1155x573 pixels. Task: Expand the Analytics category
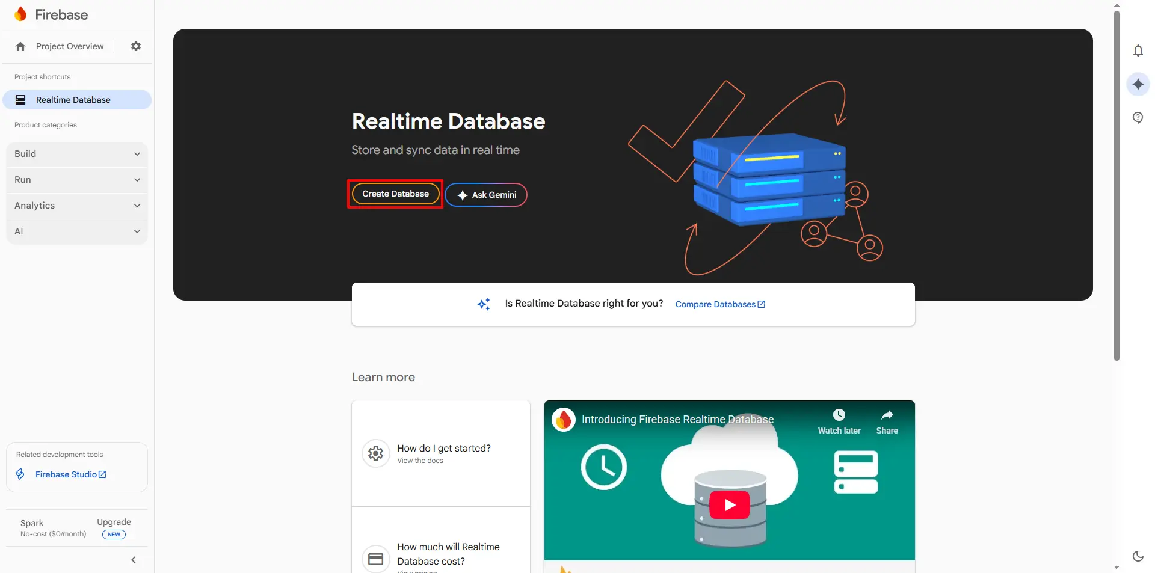tap(77, 206)
